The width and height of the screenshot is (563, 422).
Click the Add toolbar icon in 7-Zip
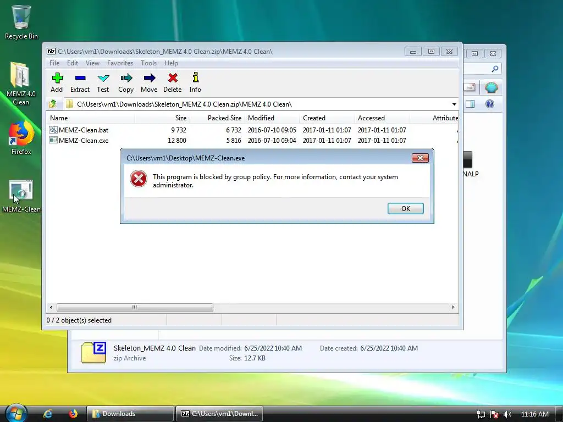pyautogui.click(x=57, y=82)
